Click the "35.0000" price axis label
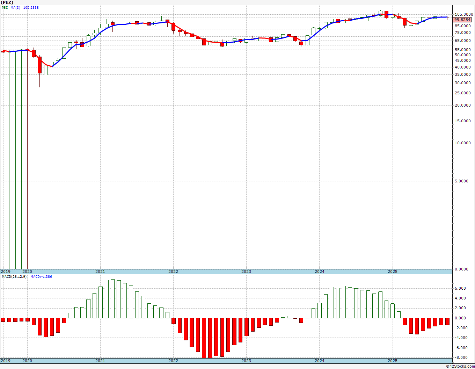Image resolution: width=475 pixels, height=369 pixels. point(463,74)
